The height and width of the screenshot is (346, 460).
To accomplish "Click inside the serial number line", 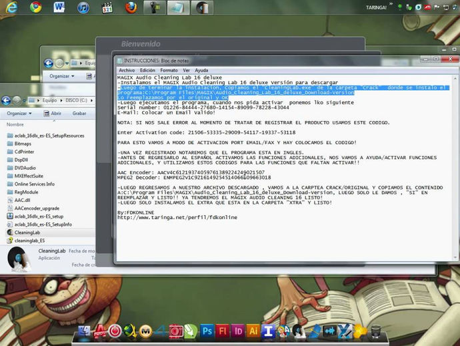I will (203, 108).
